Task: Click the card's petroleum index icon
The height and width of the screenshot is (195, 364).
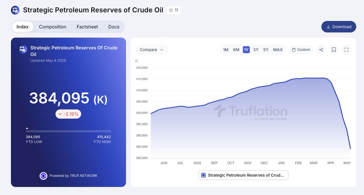Action: pyautogui.click(x=22, y=49)
